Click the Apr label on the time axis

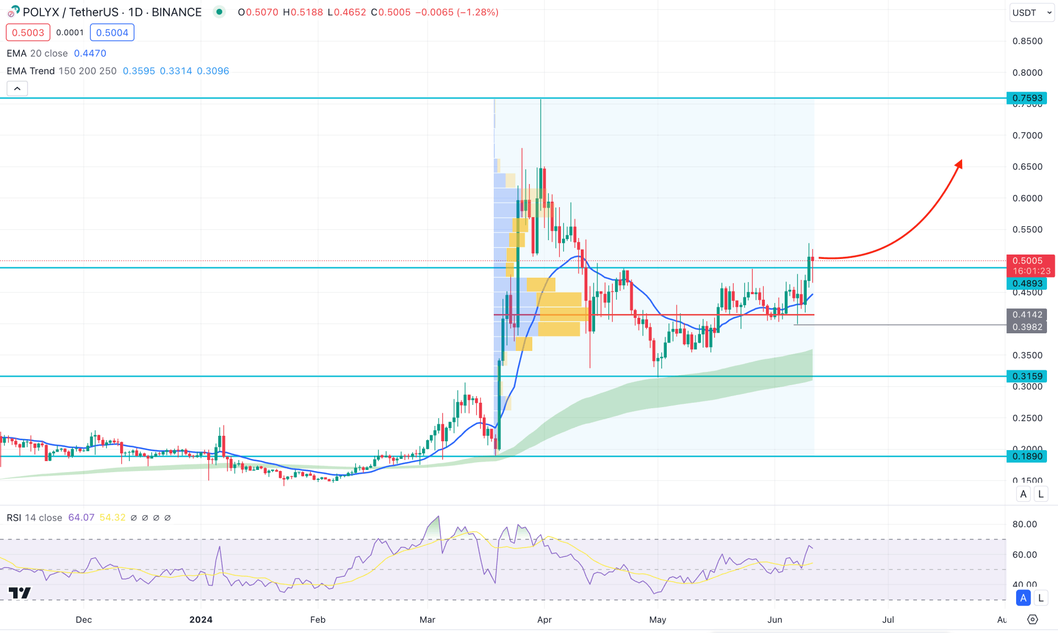click(544, 620)
